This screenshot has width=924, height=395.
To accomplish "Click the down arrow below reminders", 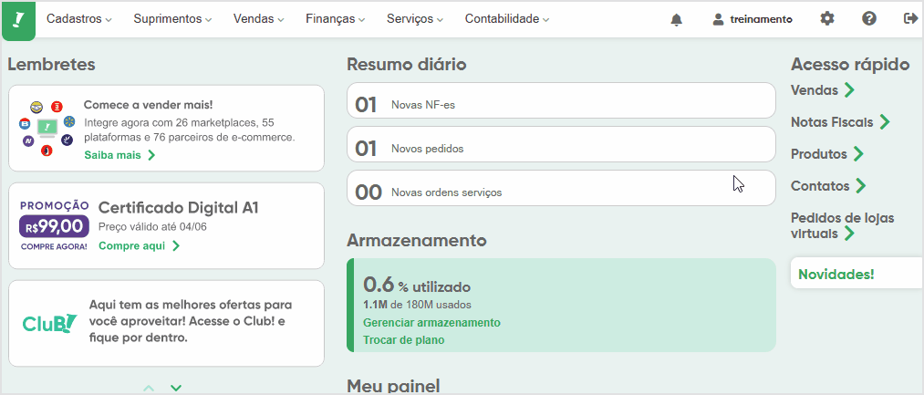I will (176, 388).
